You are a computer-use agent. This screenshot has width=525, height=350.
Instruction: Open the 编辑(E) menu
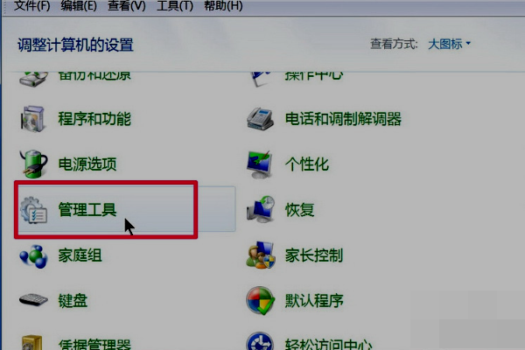tap(79, 6)
